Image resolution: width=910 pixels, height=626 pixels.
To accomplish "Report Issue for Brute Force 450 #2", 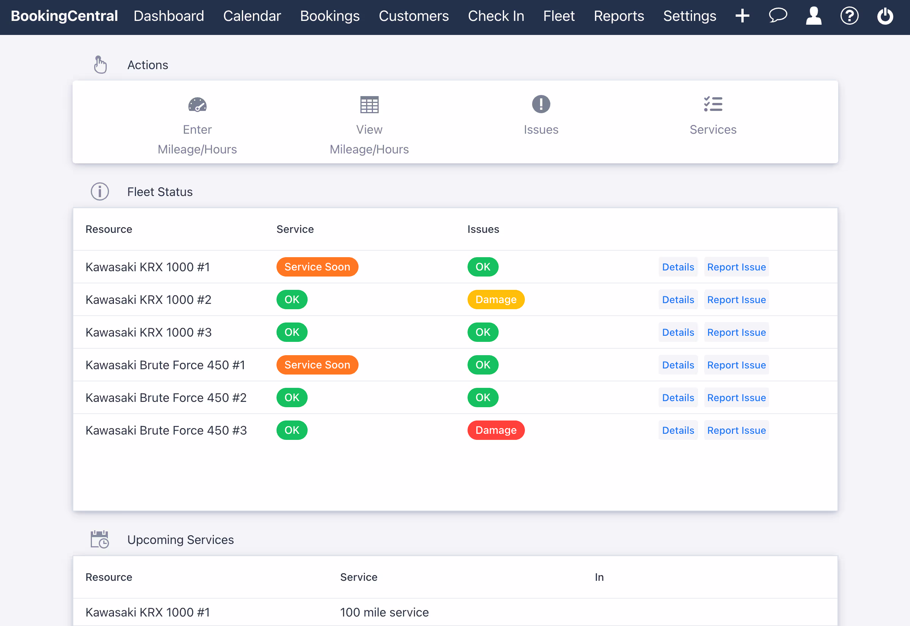I will (x=736, y=398).
